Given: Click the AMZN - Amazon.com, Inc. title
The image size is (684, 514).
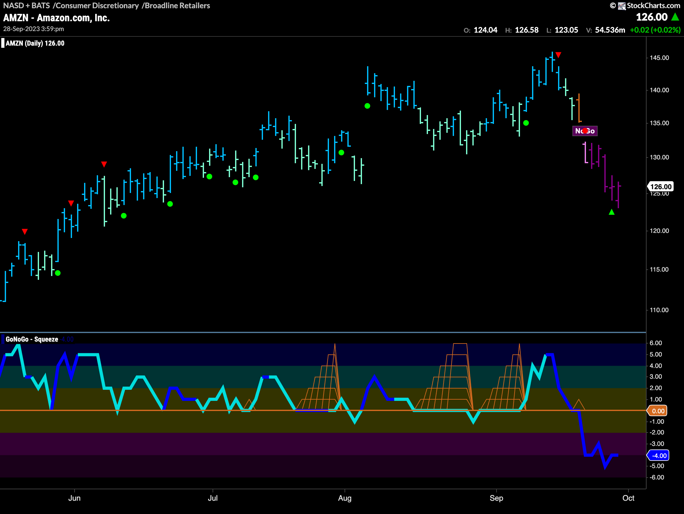Looking at the screenshot, I should 56,18.
